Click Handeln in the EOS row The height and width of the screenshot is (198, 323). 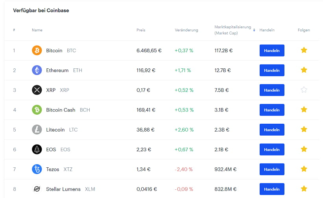click(x=272, y=149)
